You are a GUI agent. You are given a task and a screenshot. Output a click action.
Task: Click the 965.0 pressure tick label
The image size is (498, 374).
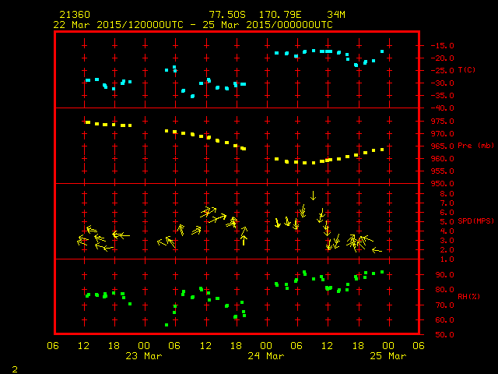click(442, 146)
